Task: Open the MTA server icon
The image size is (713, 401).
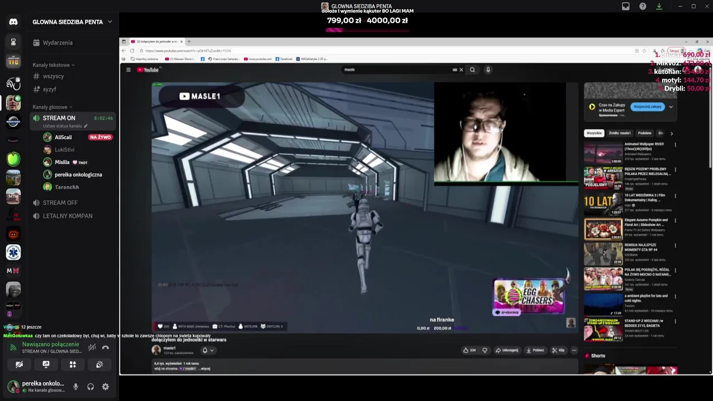Action: click(13, 197)
